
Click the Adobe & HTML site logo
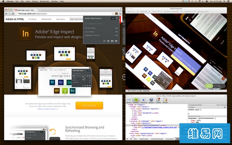[14, 19]
